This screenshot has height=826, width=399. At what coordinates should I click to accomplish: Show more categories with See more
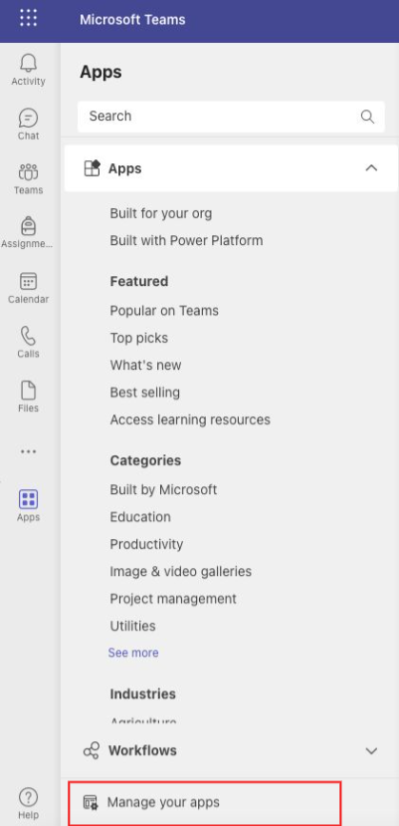133,653
